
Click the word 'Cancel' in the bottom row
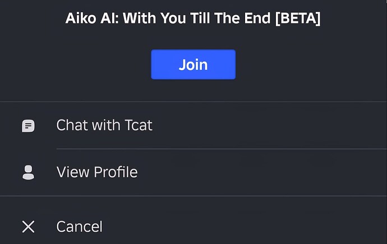tap(79, 227)
